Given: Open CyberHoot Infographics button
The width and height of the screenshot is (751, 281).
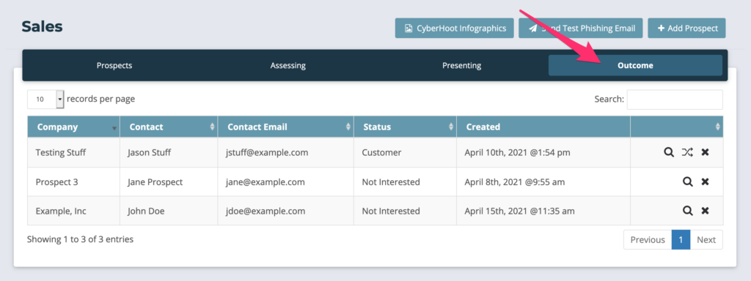Looking at the screenshot, I should [x=455, y=29].
